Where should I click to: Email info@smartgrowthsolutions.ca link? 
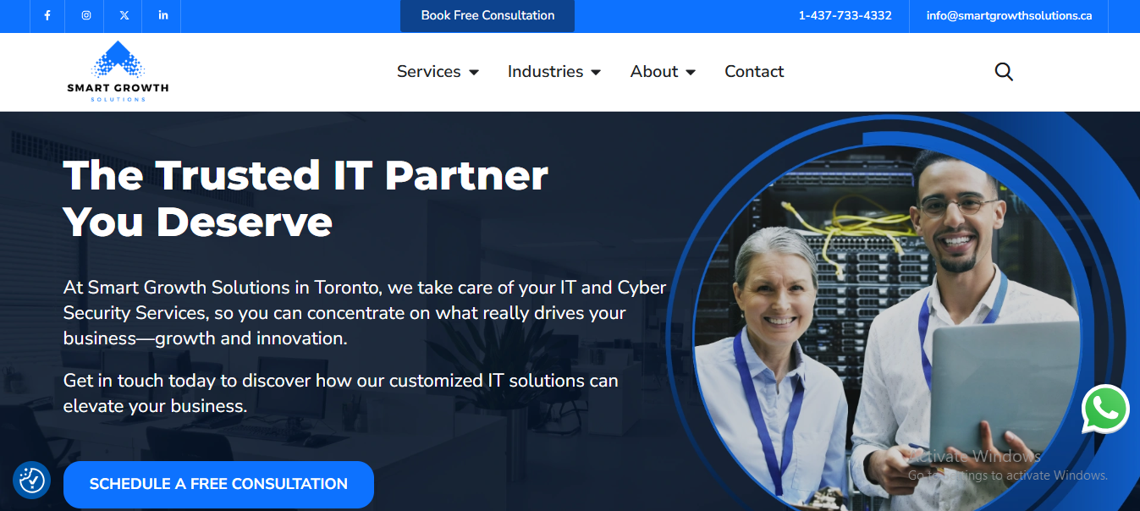click(x=1009, y=15)
